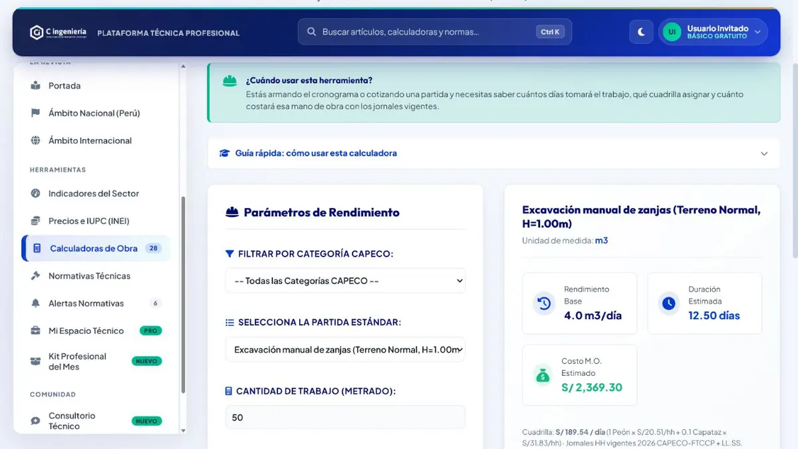798x449 pixels.
Task: Click the Ámbito Internacional globe icon
Action: (36, 140)
